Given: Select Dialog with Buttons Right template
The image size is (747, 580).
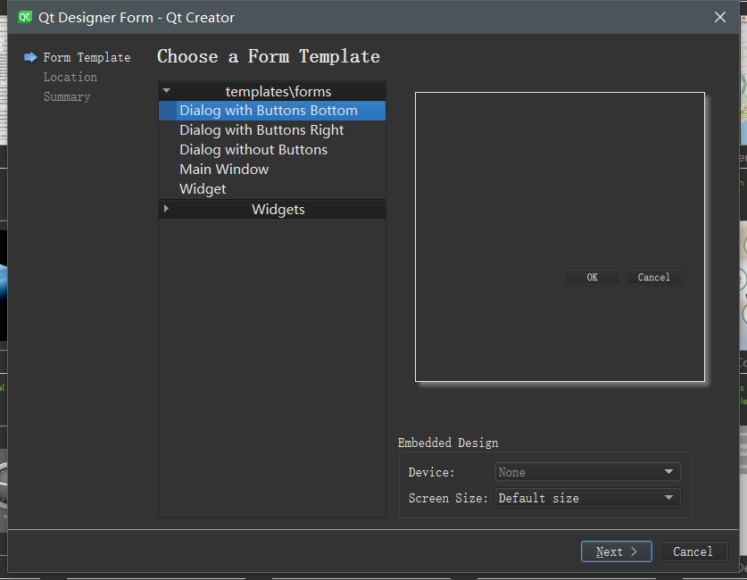Looking at the screenshot, I should click(x=271, y=130).
